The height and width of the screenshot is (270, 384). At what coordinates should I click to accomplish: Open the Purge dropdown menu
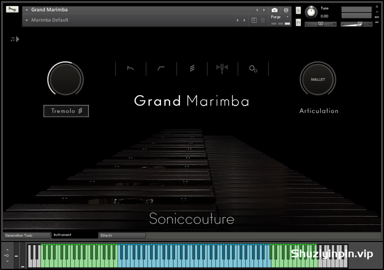tap(279, 17)
